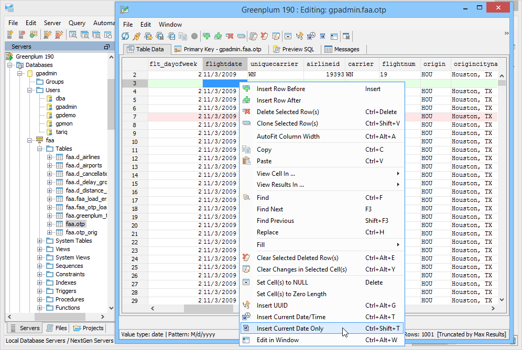Switch to the Preview SQL tab

[x=293, y=49]
